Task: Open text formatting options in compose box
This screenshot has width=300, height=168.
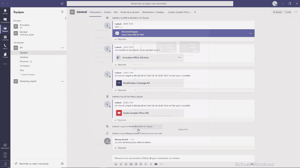Action: [116, 164]
